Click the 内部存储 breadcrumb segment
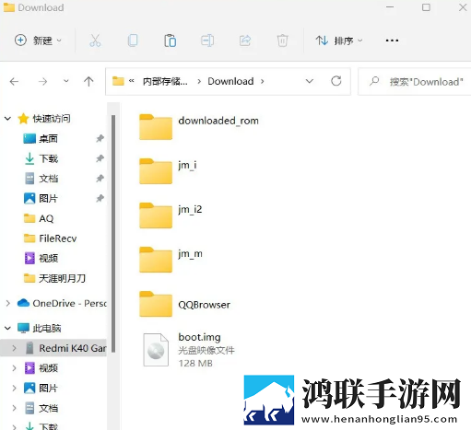 [x=165, y=82]
